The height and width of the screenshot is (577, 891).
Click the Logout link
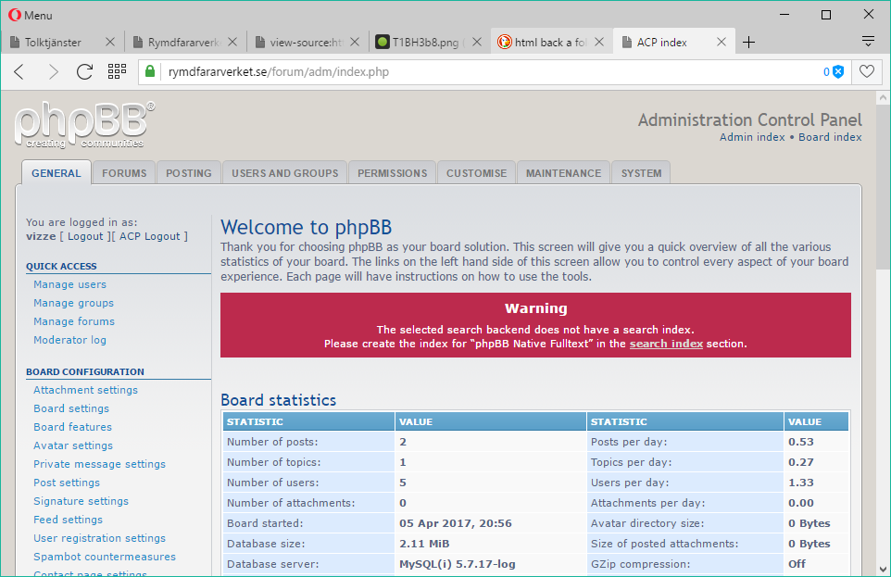pyautogui.click(x=85, y=236)
